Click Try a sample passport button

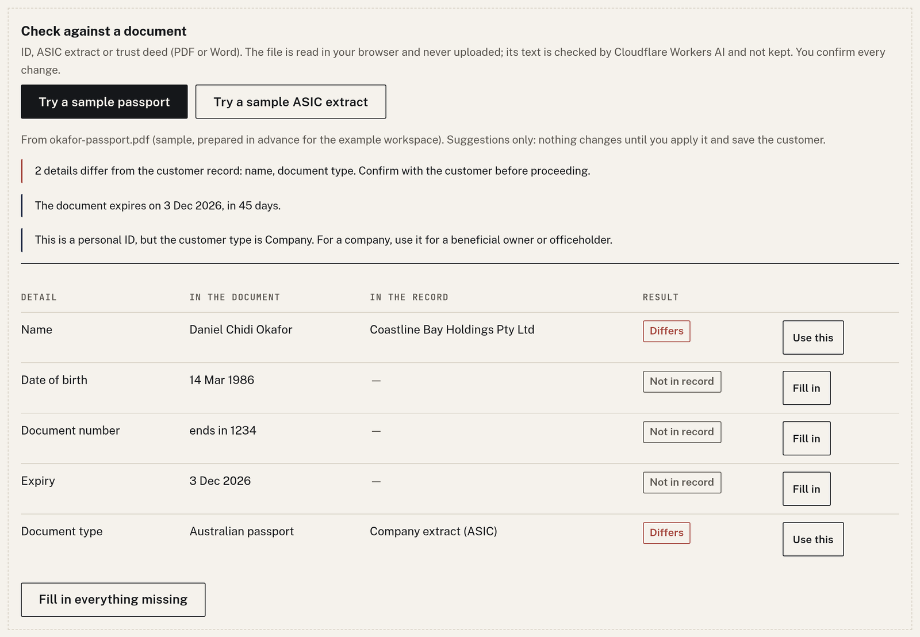click(x=104, y=102)
